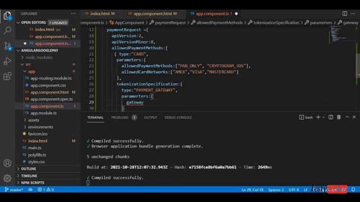
Task: Open the PROBLEMS panel tab
Action: (x=120, y=117)
